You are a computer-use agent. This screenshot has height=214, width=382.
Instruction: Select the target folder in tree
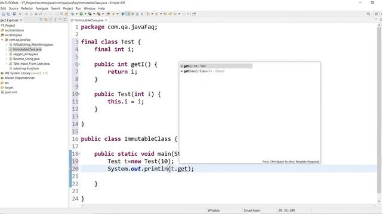coord(9,87)
